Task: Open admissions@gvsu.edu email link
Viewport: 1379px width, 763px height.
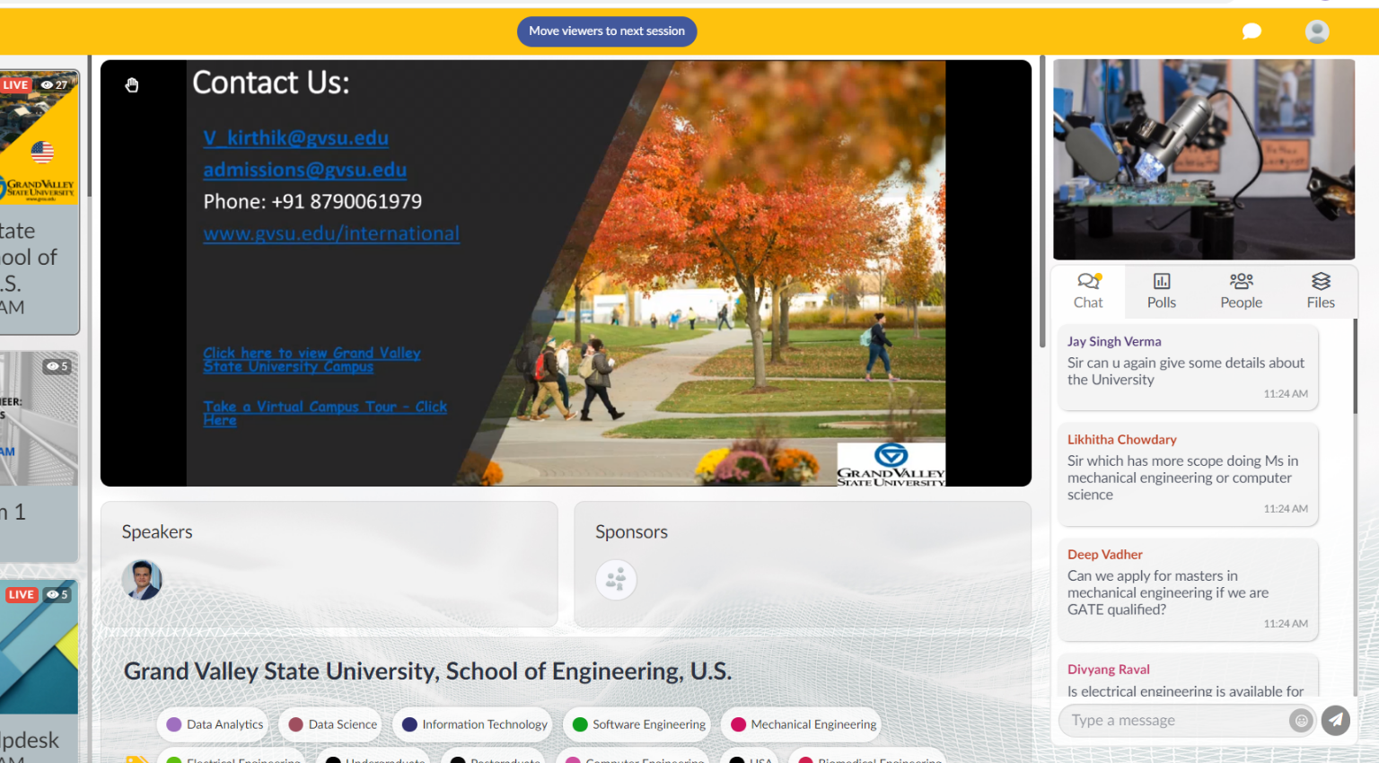Action: point(304,170)
